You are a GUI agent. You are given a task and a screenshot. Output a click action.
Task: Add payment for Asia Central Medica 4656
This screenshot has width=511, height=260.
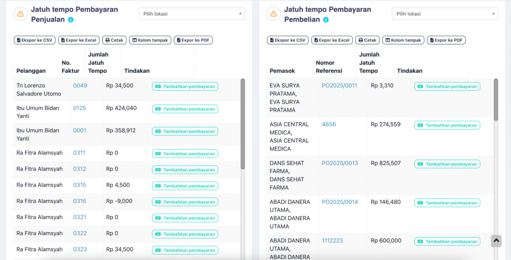tap(447, 125)
